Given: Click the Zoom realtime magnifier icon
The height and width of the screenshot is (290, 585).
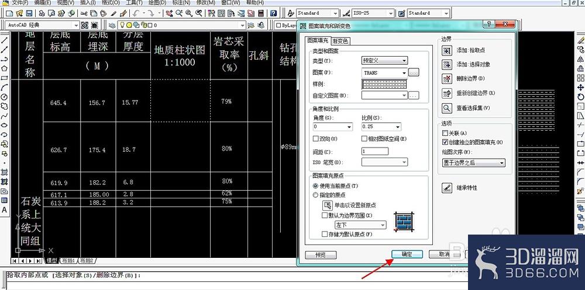Looking at the screenshot, I should (x=179, y=13).
